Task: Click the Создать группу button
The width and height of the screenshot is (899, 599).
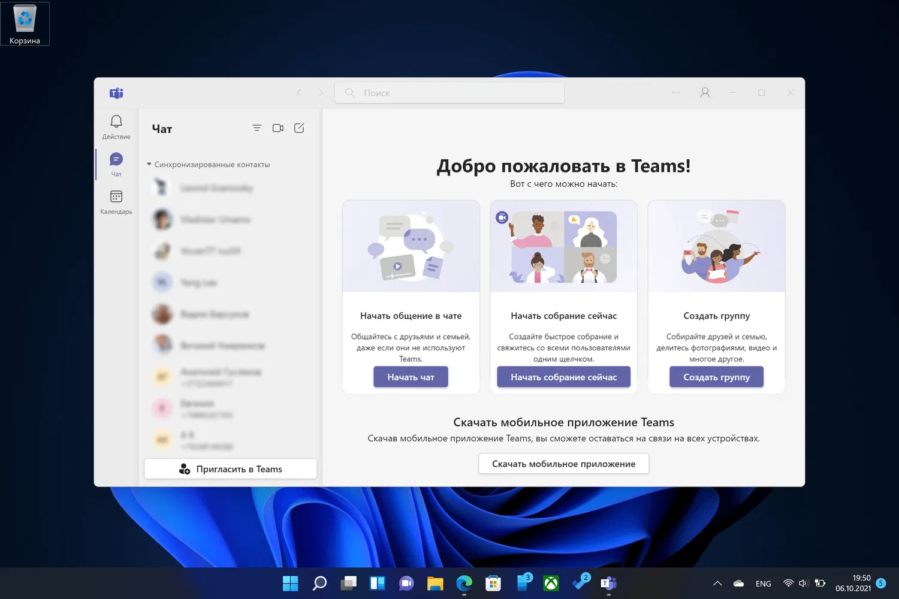Action: pyautogui.click(x=716, y=377)
